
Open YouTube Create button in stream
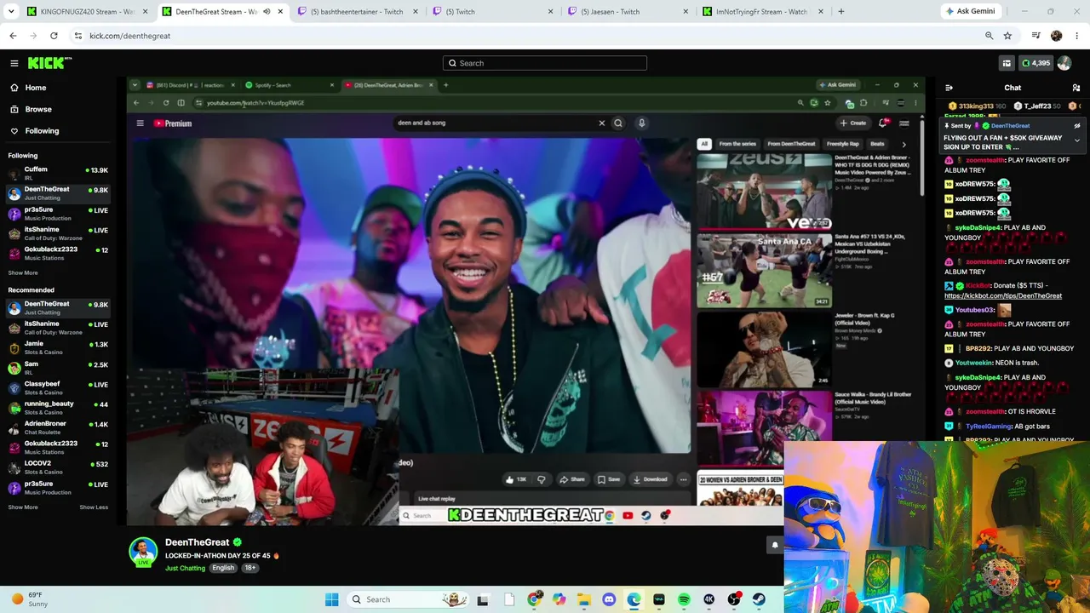pos(852,123)
